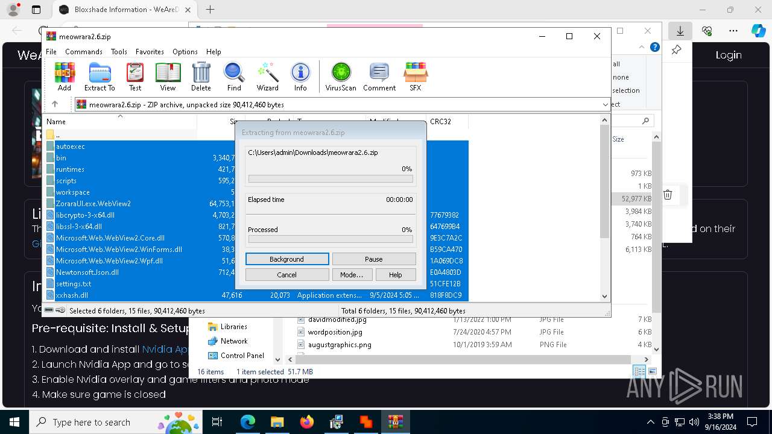Click the browser tab actions icon
This screenshot has width=772, height=434.
(x=36, y=10)
